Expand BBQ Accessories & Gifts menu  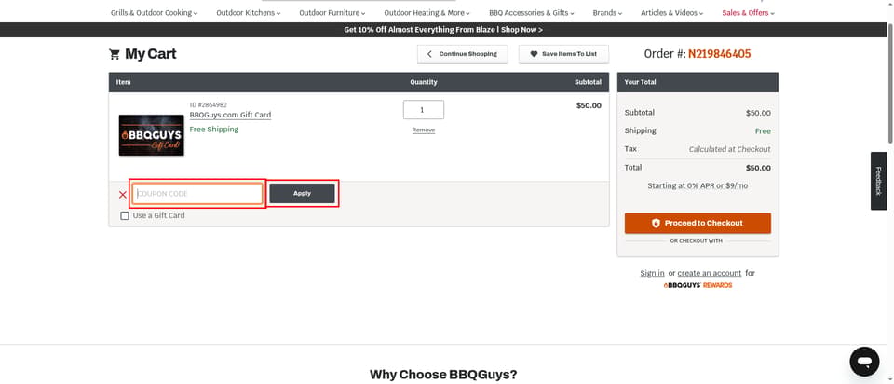point(532,12)
